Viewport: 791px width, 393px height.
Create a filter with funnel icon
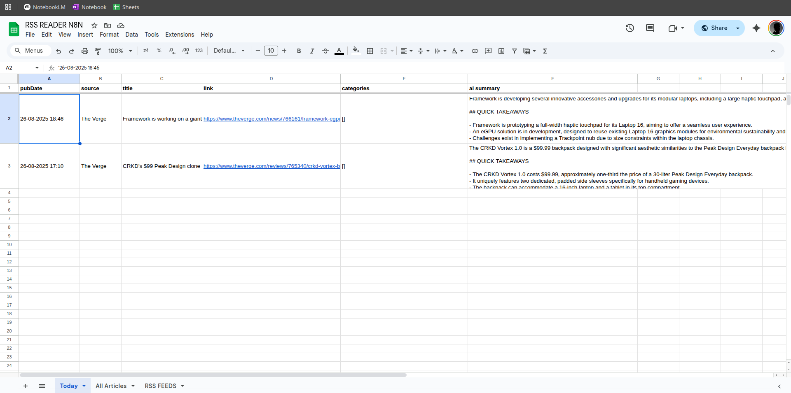pos(515,51)
